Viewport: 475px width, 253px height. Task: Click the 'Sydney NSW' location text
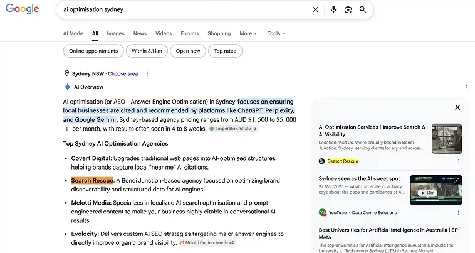coord(88,73)
